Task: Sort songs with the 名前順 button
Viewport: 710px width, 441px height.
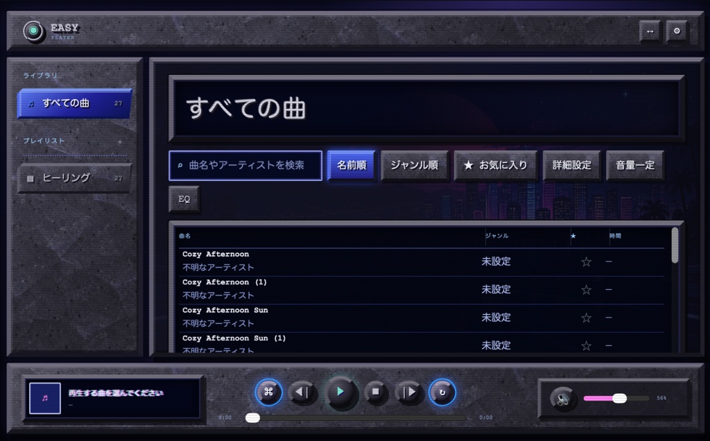Action: 352,165
